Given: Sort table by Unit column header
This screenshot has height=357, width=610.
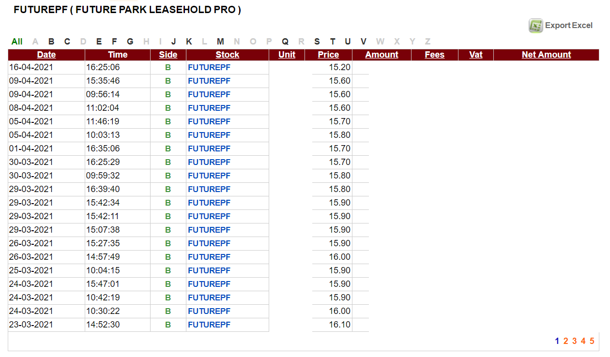Looking at the screenshot, I should point(287,55).
